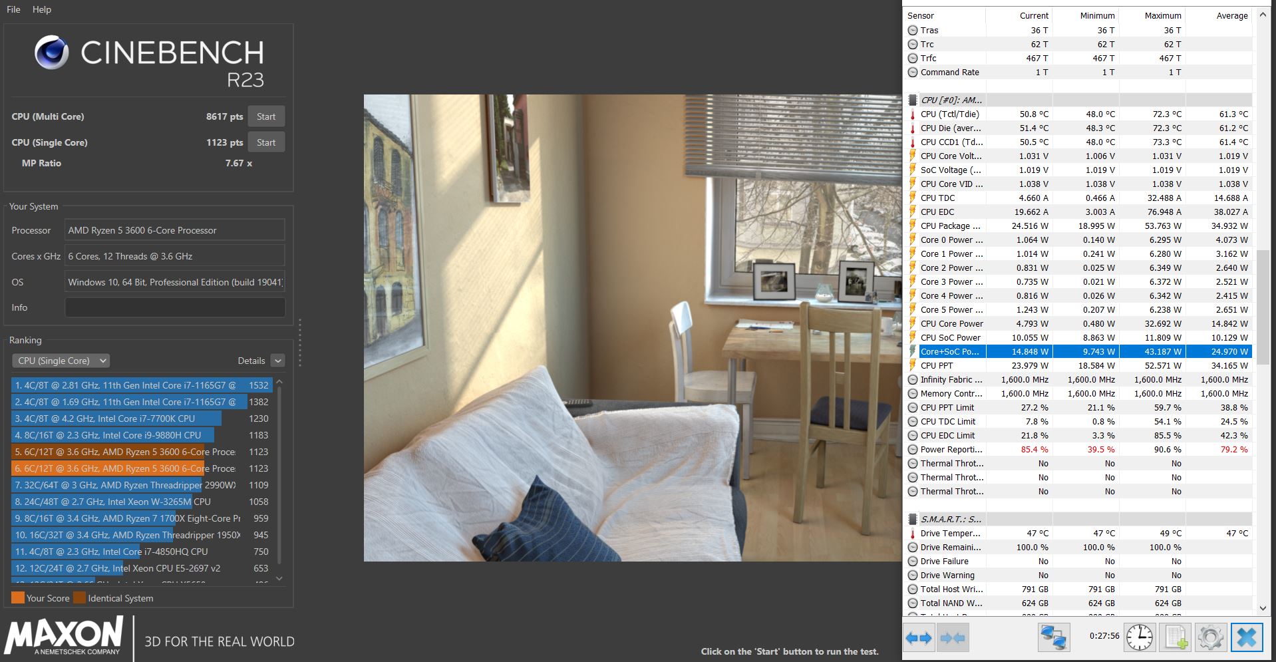Click circle icon beside Infinity Fabric row
The height and width of the screenshot is (662, 1276).
[x=913, y=379]
